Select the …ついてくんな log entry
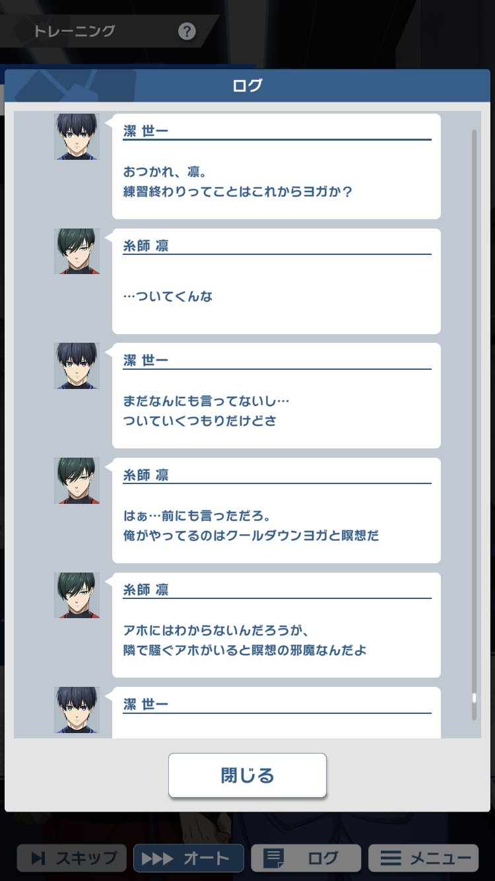This screenshot has width=495, height=881. point(277,281)
